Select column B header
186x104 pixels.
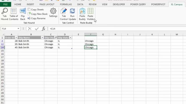point(31,34)
